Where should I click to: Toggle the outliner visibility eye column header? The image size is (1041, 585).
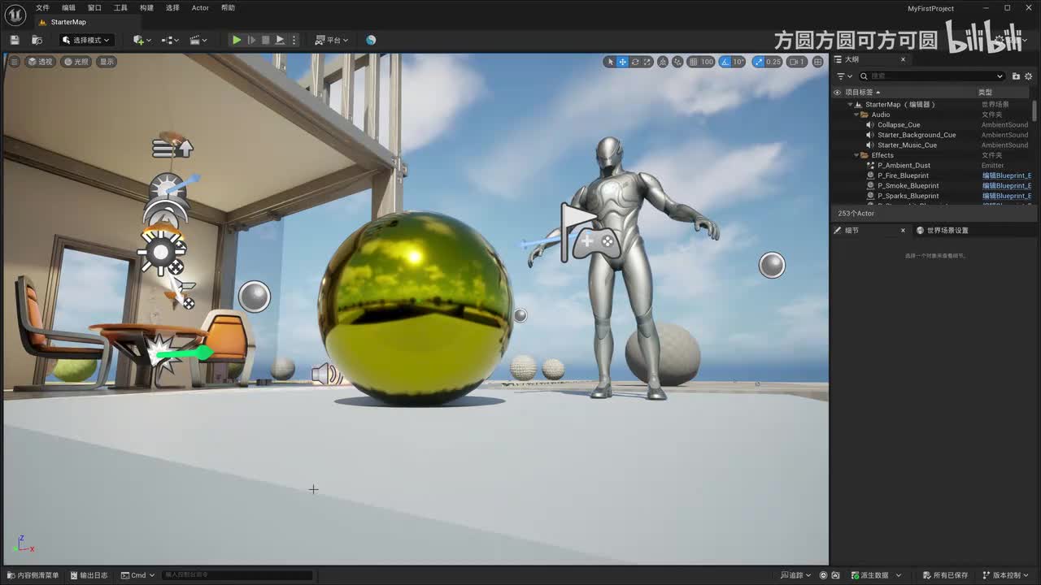[x=837, y=93]
